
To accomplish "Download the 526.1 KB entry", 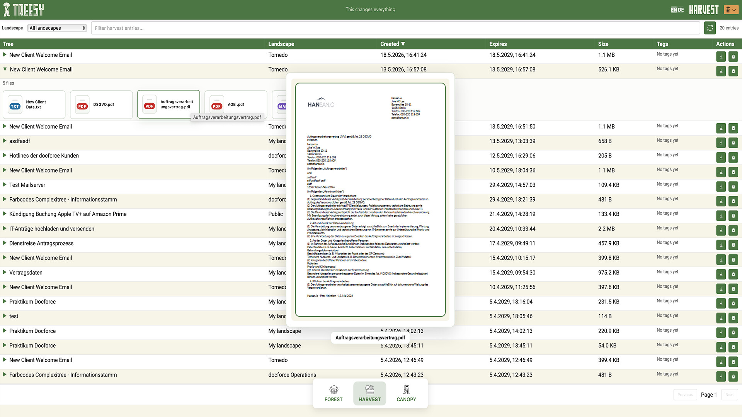I will (721, 71).
